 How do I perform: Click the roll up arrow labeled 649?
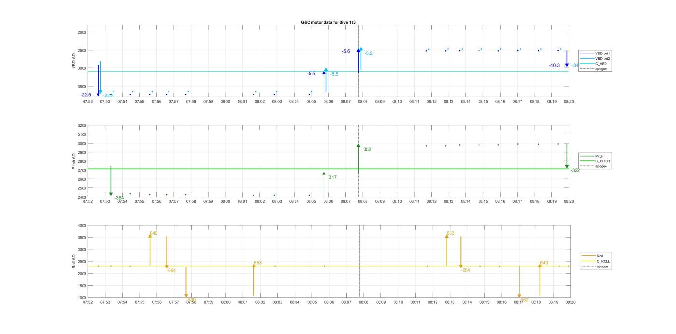540,280
